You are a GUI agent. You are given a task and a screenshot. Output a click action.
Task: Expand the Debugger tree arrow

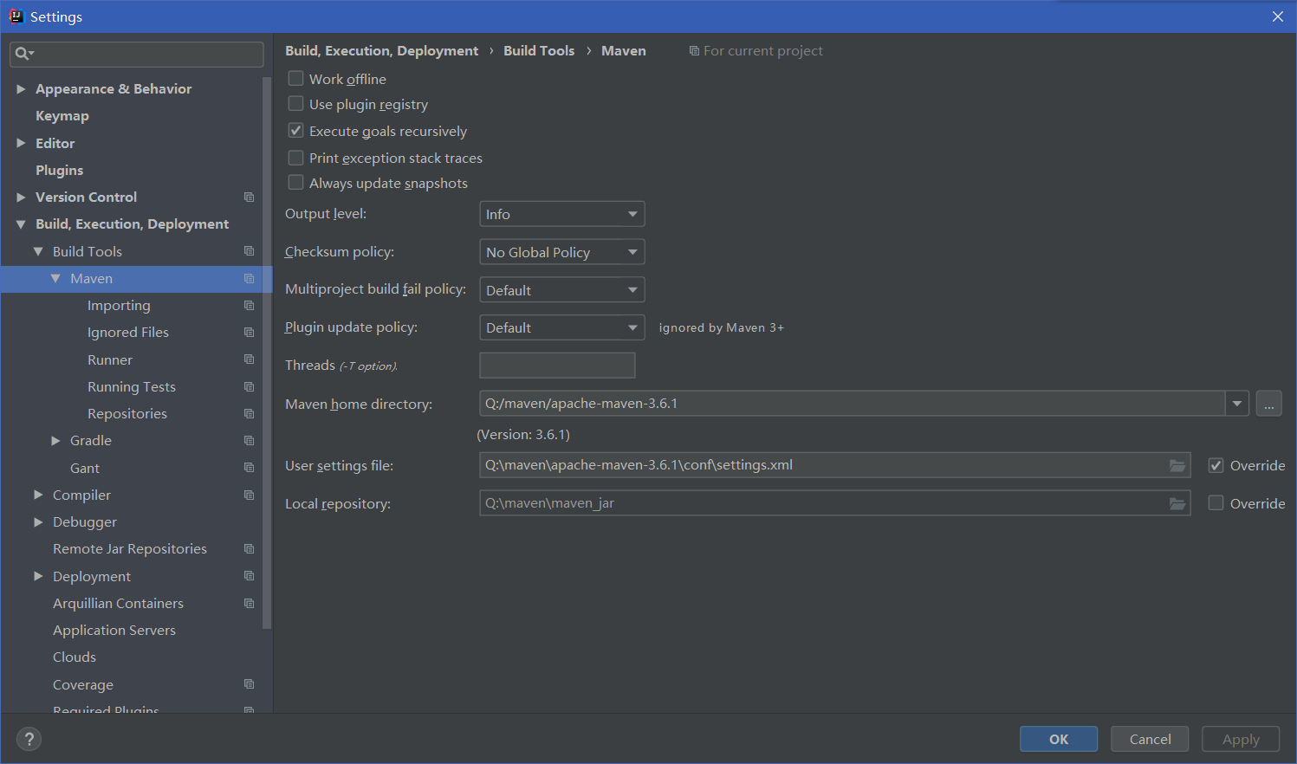point(38,522)
